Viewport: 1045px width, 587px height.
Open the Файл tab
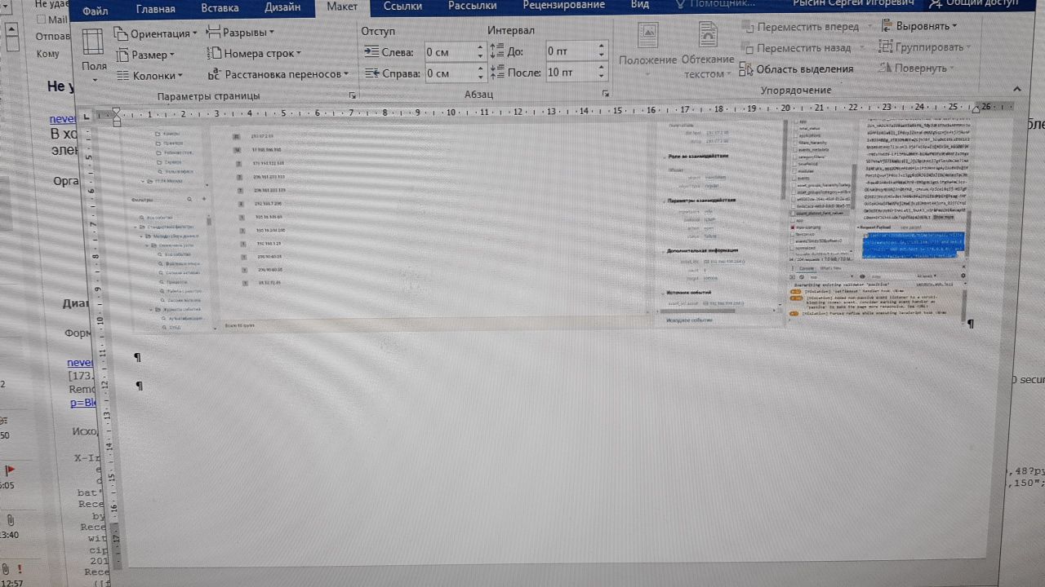(96, 11)
